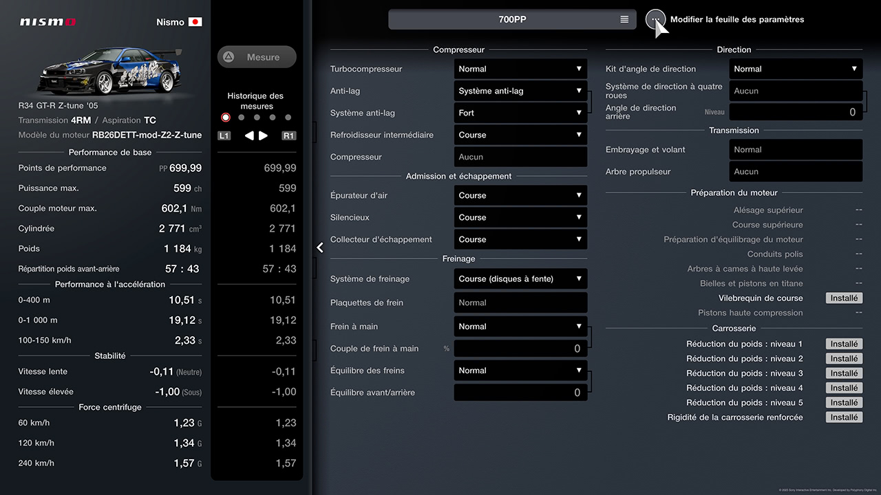This screenshot has width=881, height=495.
Task: Toggle Rigidité de la carrosserie renforcée Installé
Action: (x=844, y=417)
